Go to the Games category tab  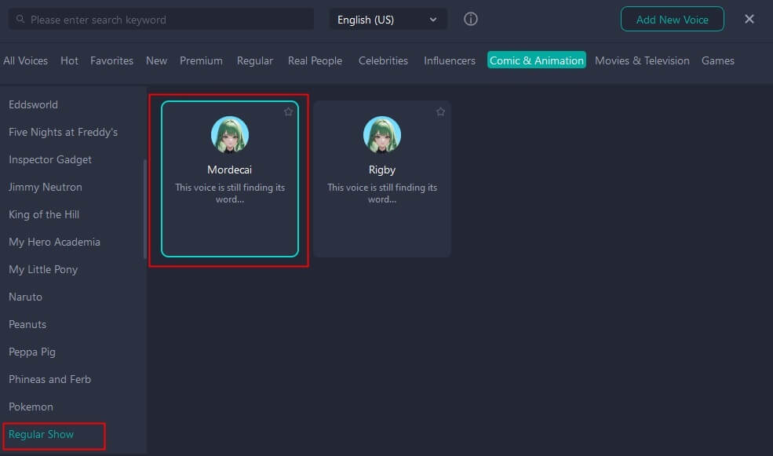point(717,60)
